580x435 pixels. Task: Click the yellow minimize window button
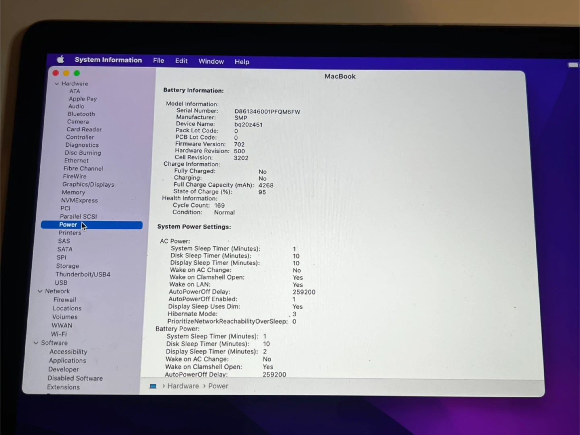pos(66,73)
